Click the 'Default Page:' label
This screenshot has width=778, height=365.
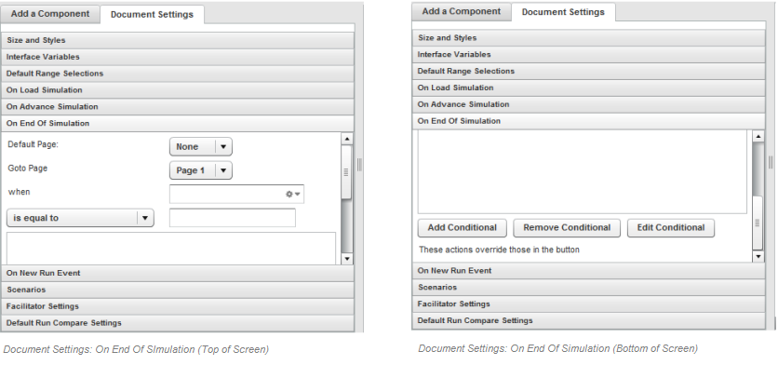[x=34, y=144]
